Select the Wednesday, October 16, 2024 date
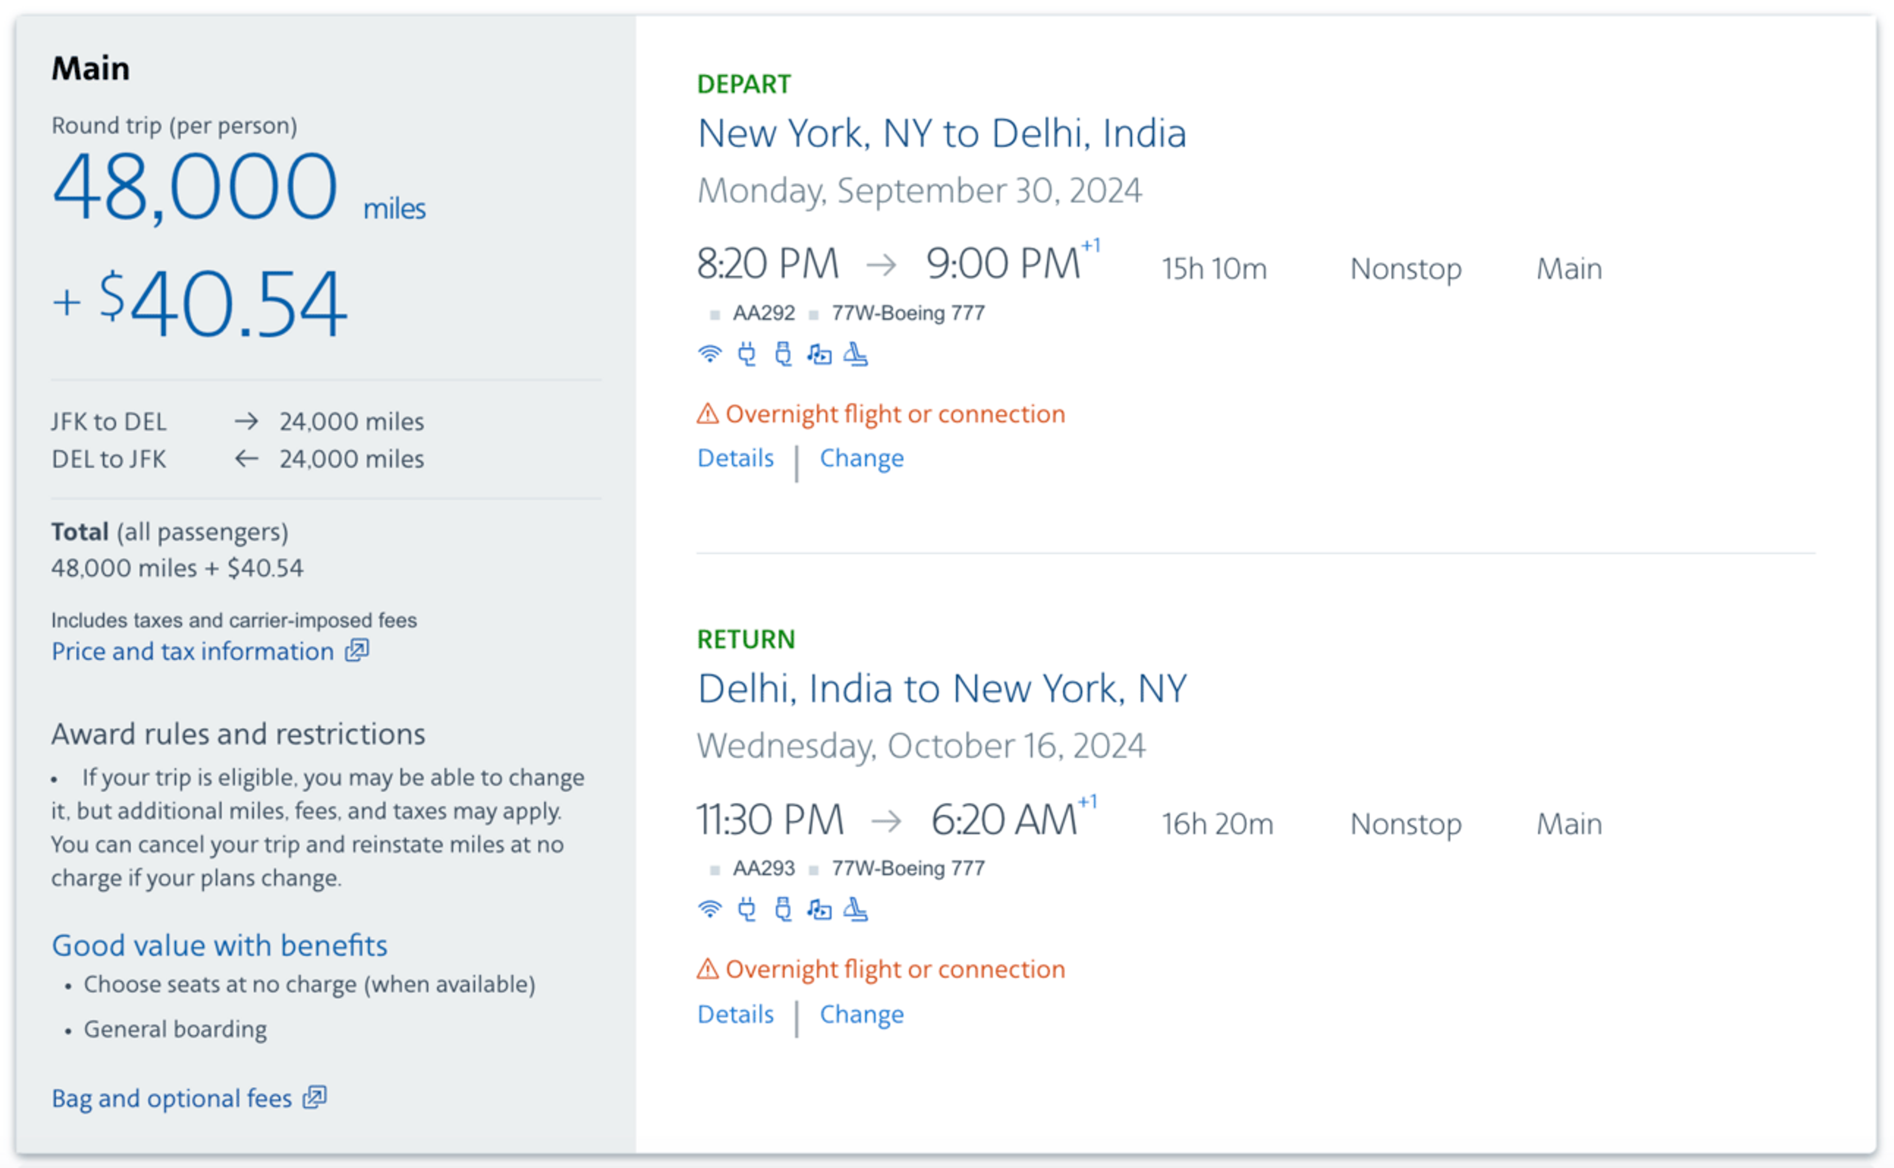 920,746
